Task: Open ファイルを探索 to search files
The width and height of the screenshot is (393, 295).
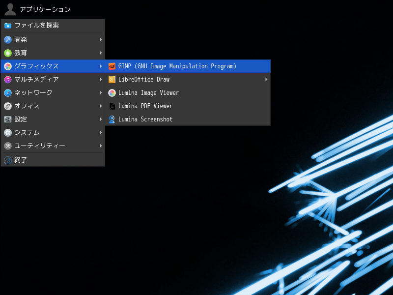Action: (49, 25)
